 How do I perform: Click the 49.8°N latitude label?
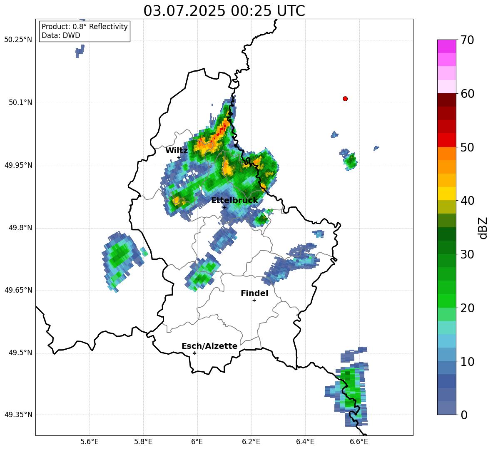tap(20, 228)
